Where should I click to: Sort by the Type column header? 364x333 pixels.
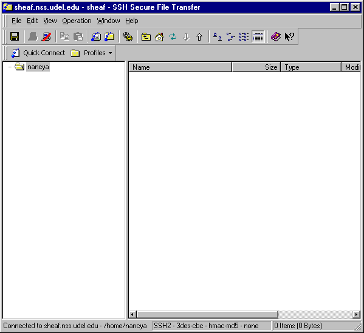[311, 67]
